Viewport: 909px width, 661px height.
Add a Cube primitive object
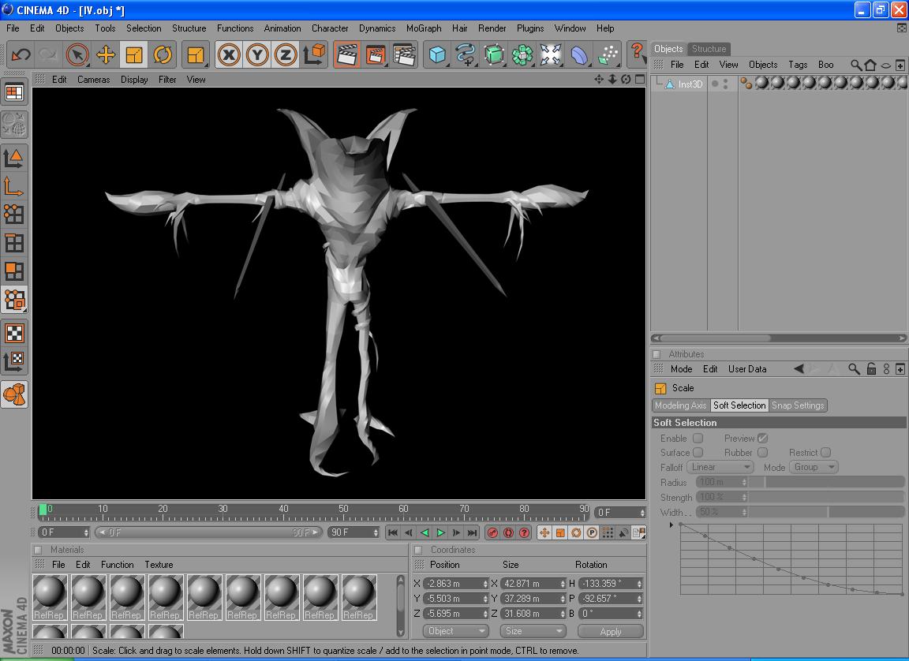437,54
